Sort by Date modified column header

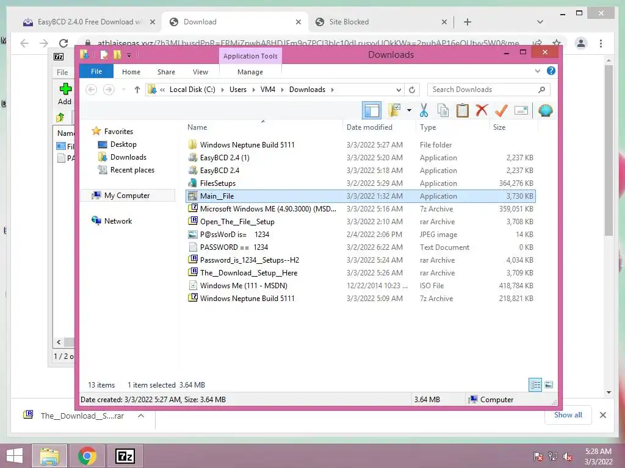pyautogui.click(x=378, y=127)
